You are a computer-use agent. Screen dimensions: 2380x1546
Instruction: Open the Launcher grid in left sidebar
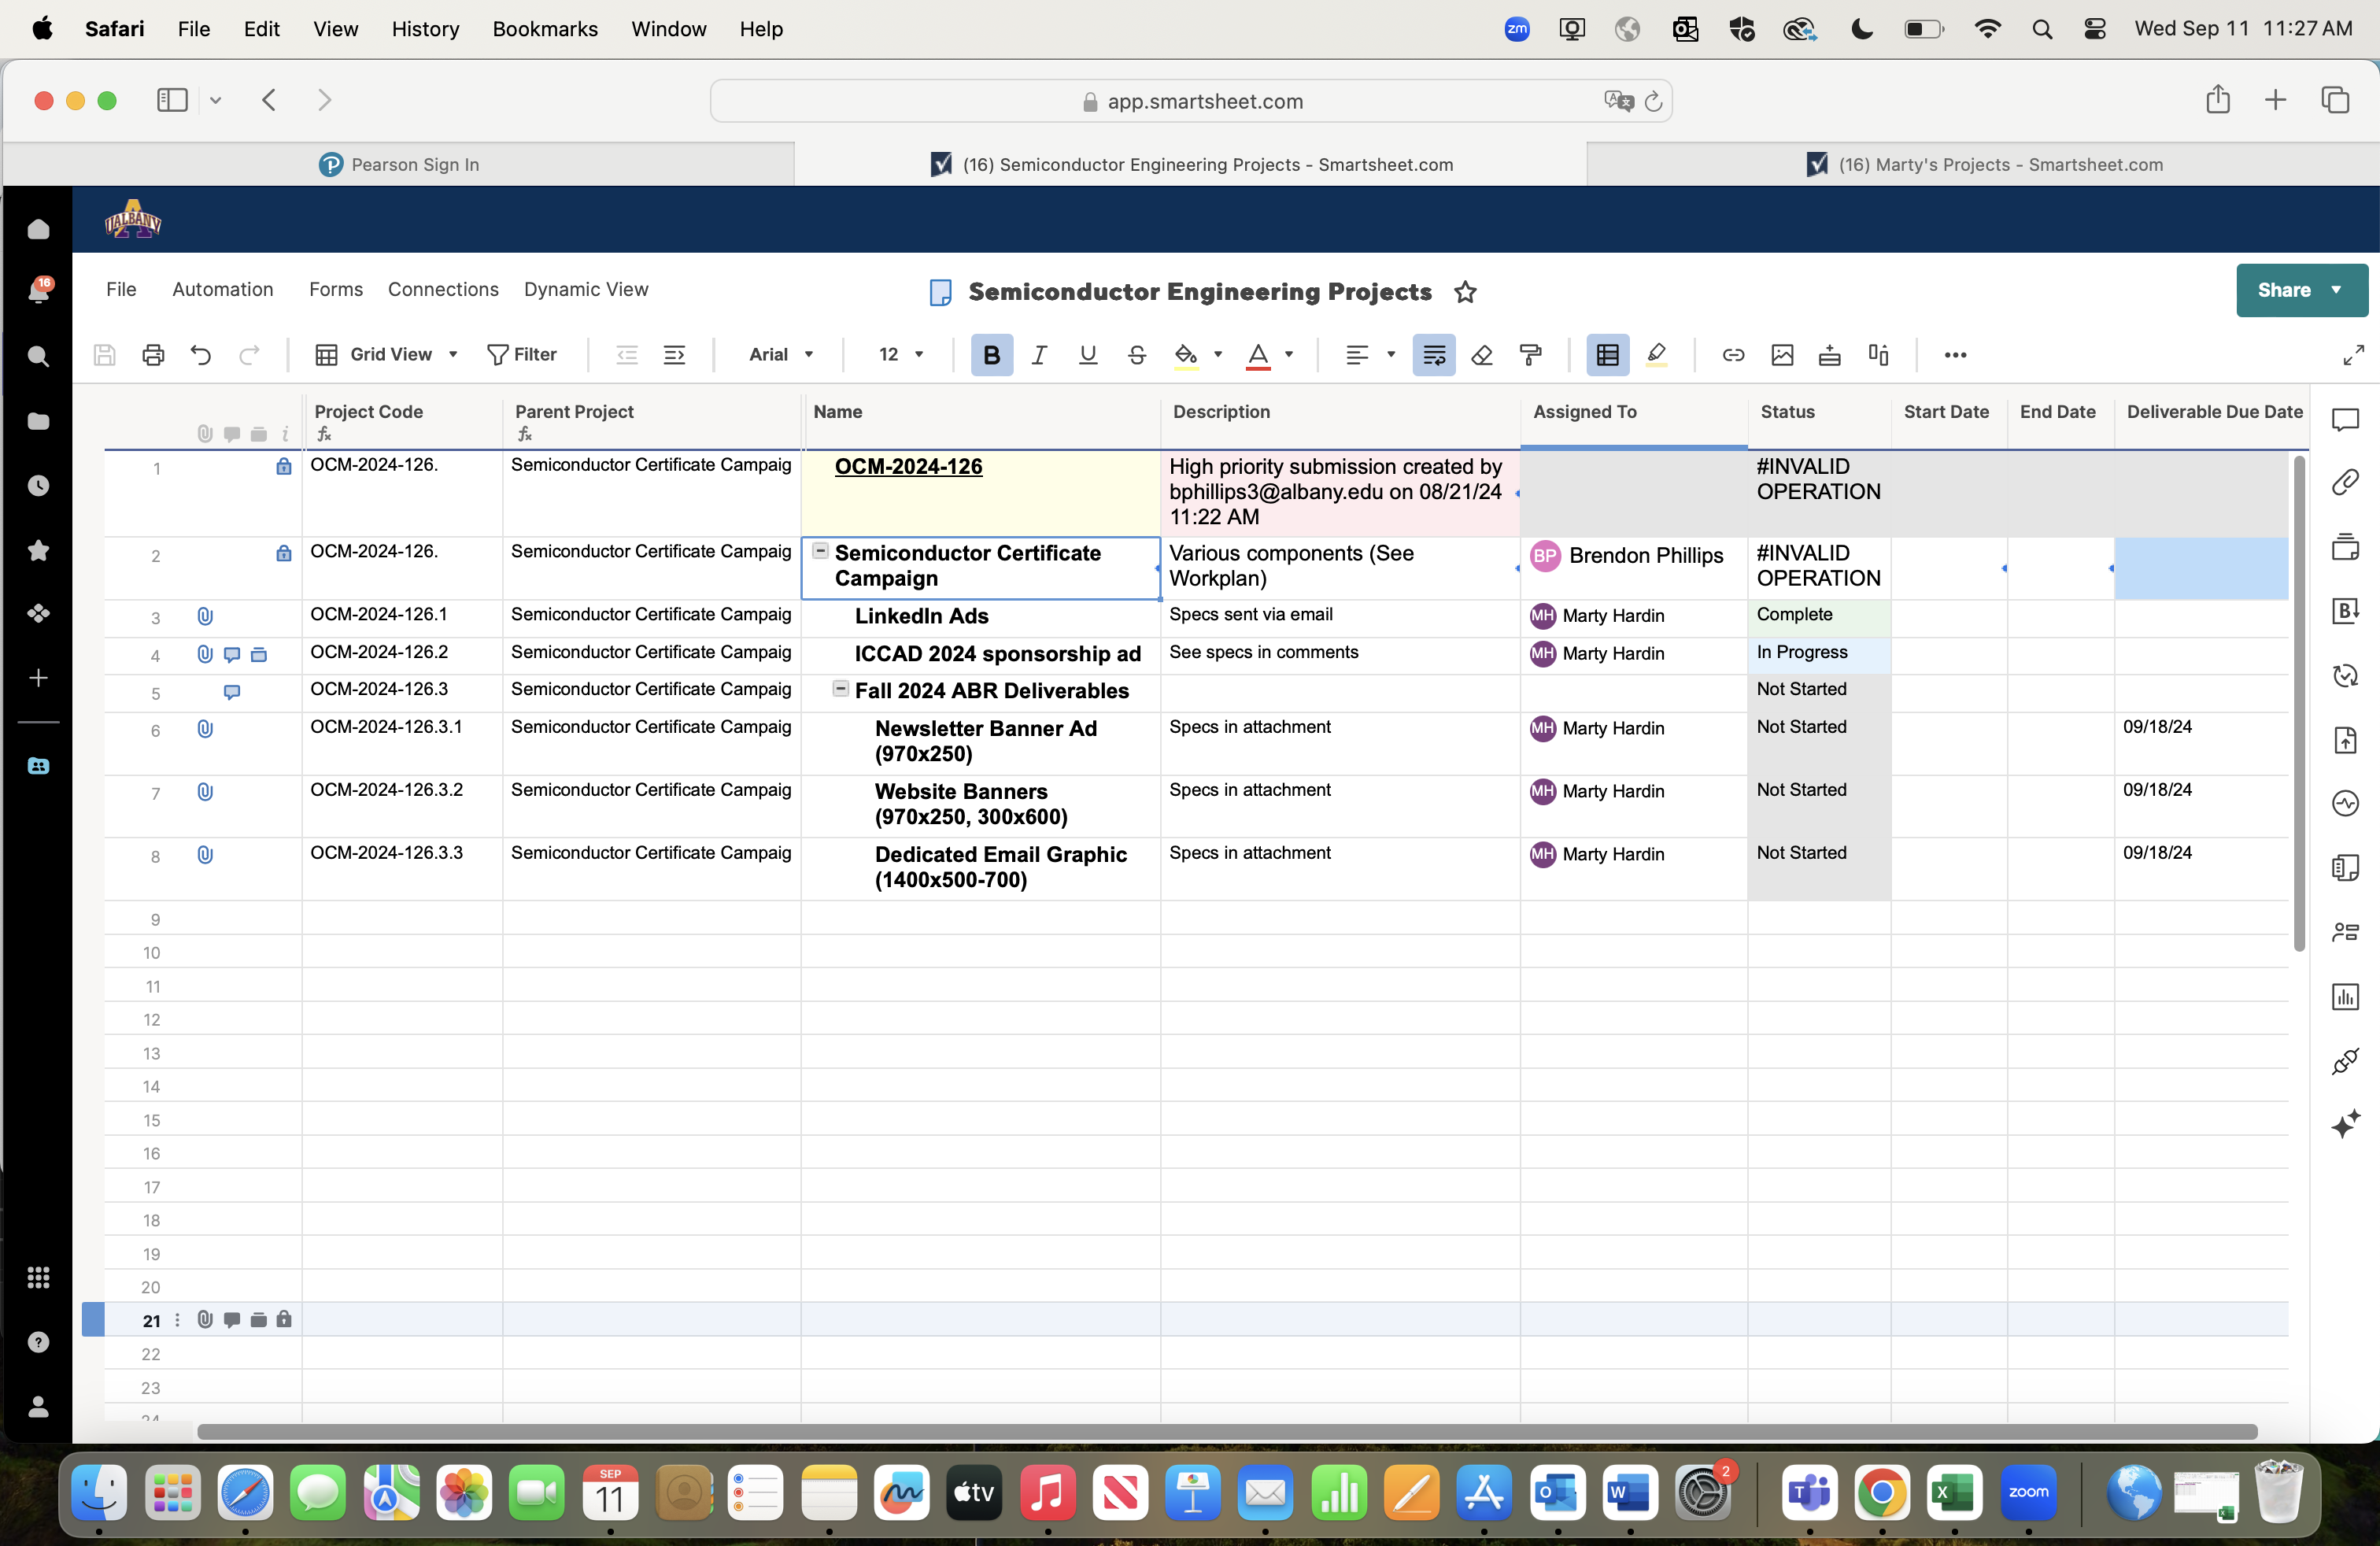[39, 1278]
